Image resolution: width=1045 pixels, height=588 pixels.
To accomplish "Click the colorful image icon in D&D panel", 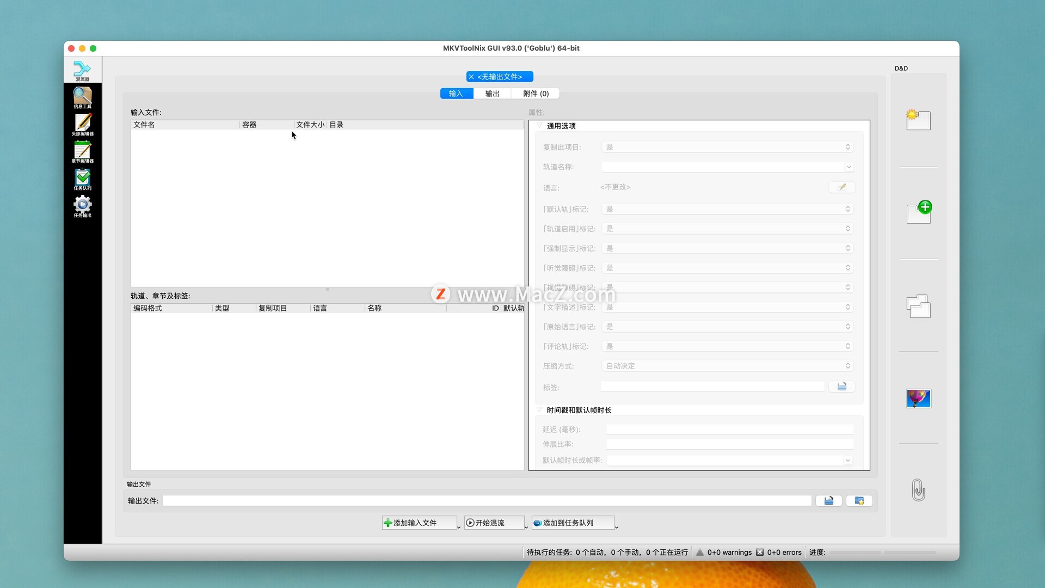I will (x=918, y=399).
